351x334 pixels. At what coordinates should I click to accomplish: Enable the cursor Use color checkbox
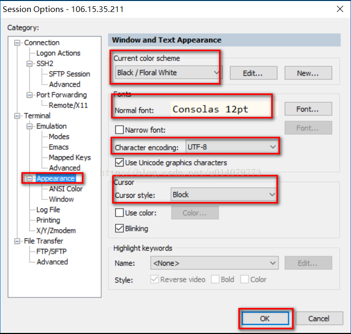pyautogui.click(x=119, y=212)
